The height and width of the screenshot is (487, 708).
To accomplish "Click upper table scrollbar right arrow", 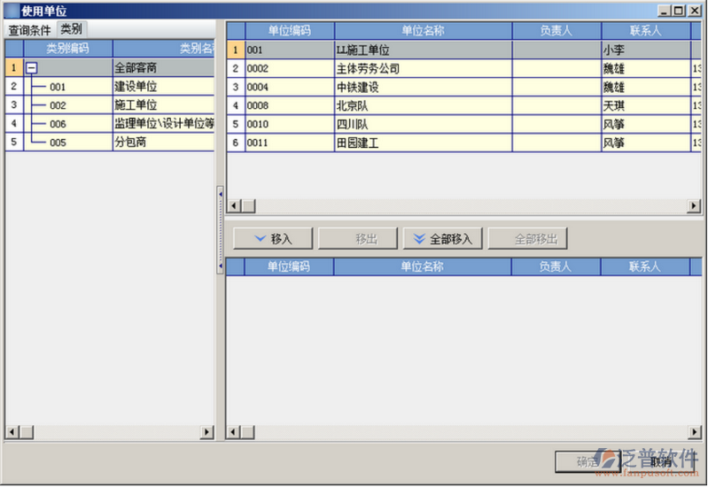I will [694, 205].
